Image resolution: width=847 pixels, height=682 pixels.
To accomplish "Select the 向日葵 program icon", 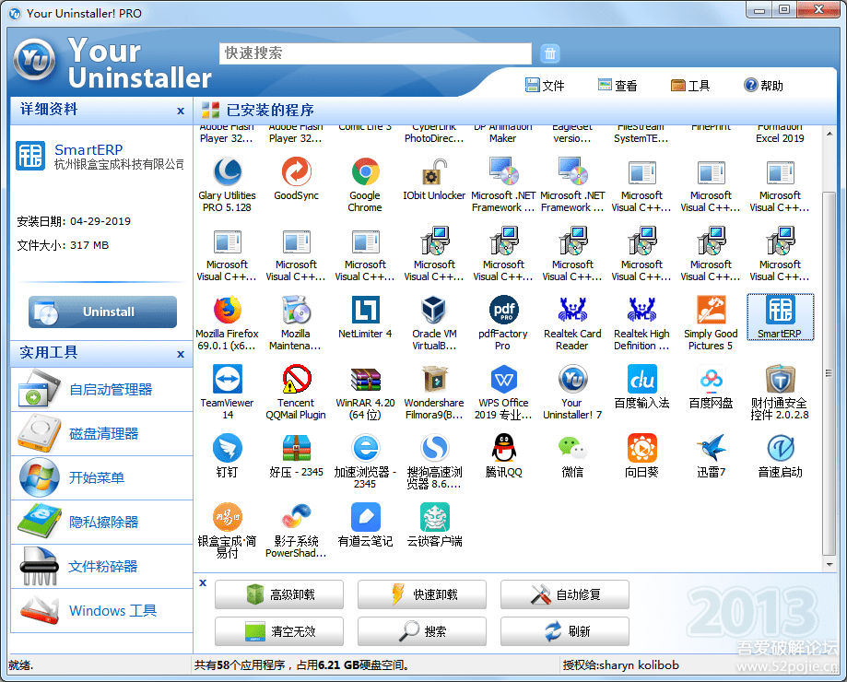I will (x=641, y=448).
